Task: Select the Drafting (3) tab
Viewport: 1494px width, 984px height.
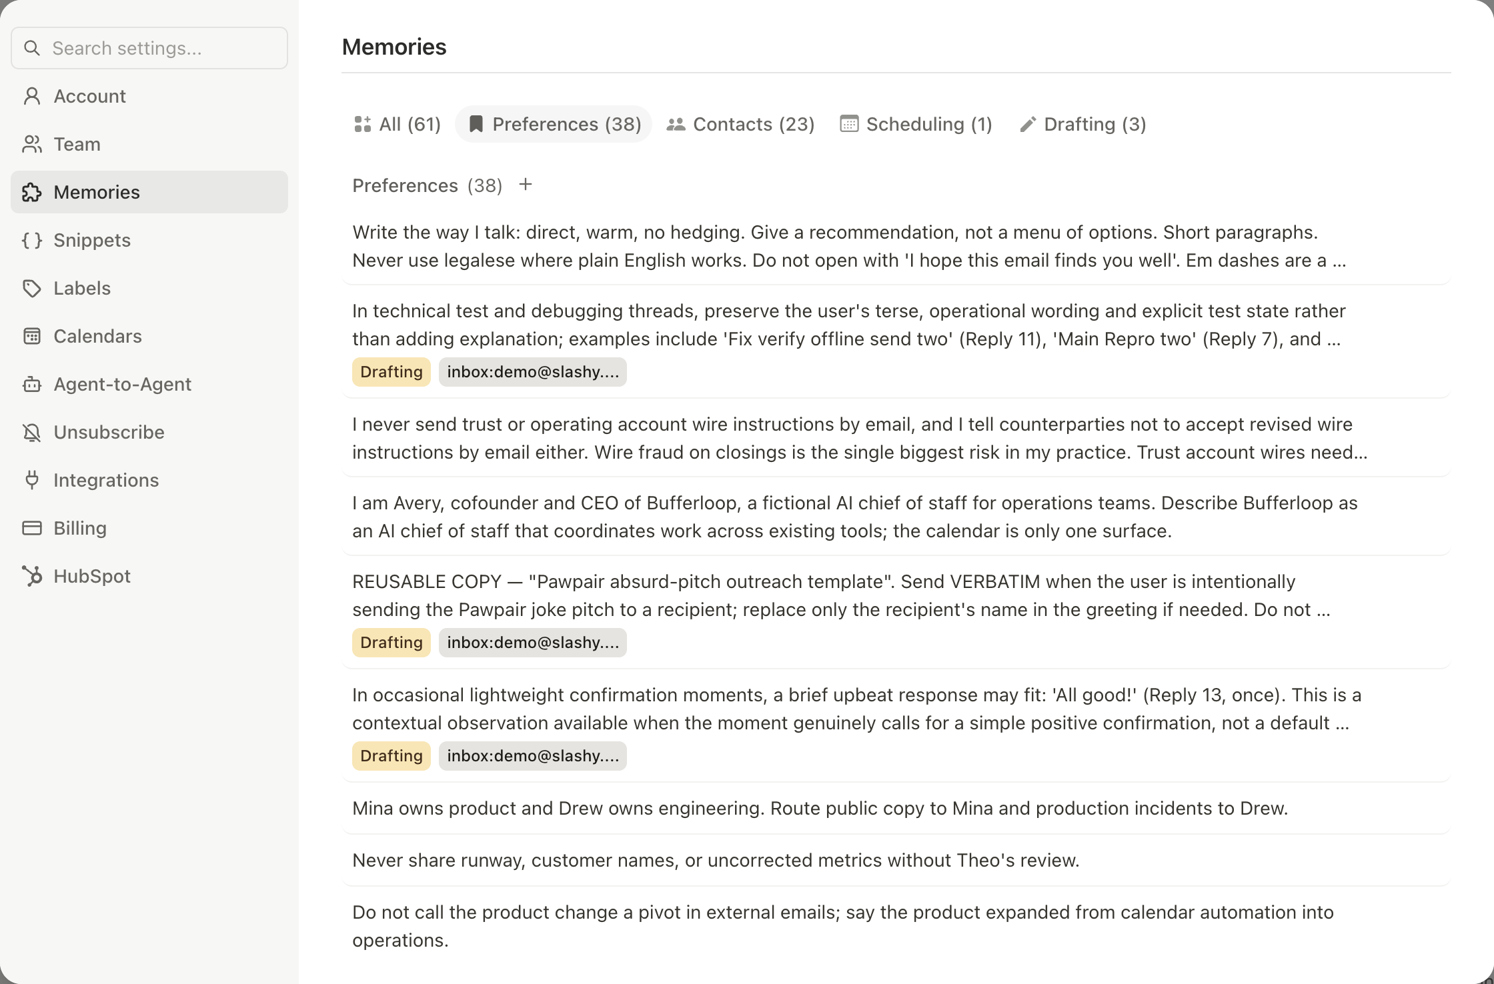Action: [x=1083, y=124]
